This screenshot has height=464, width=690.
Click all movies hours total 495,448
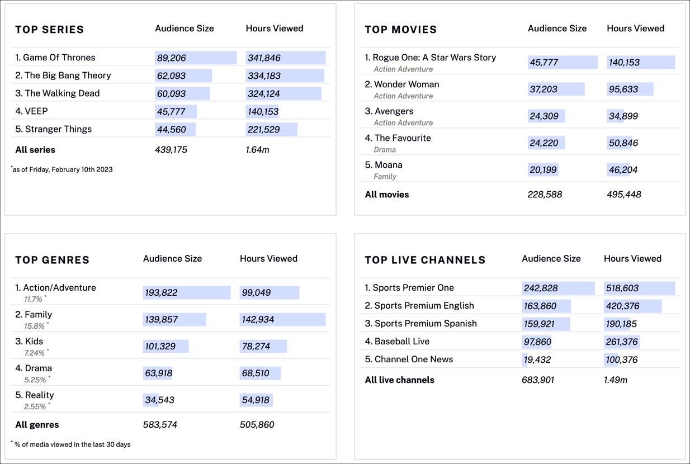(x=624, y=195)
